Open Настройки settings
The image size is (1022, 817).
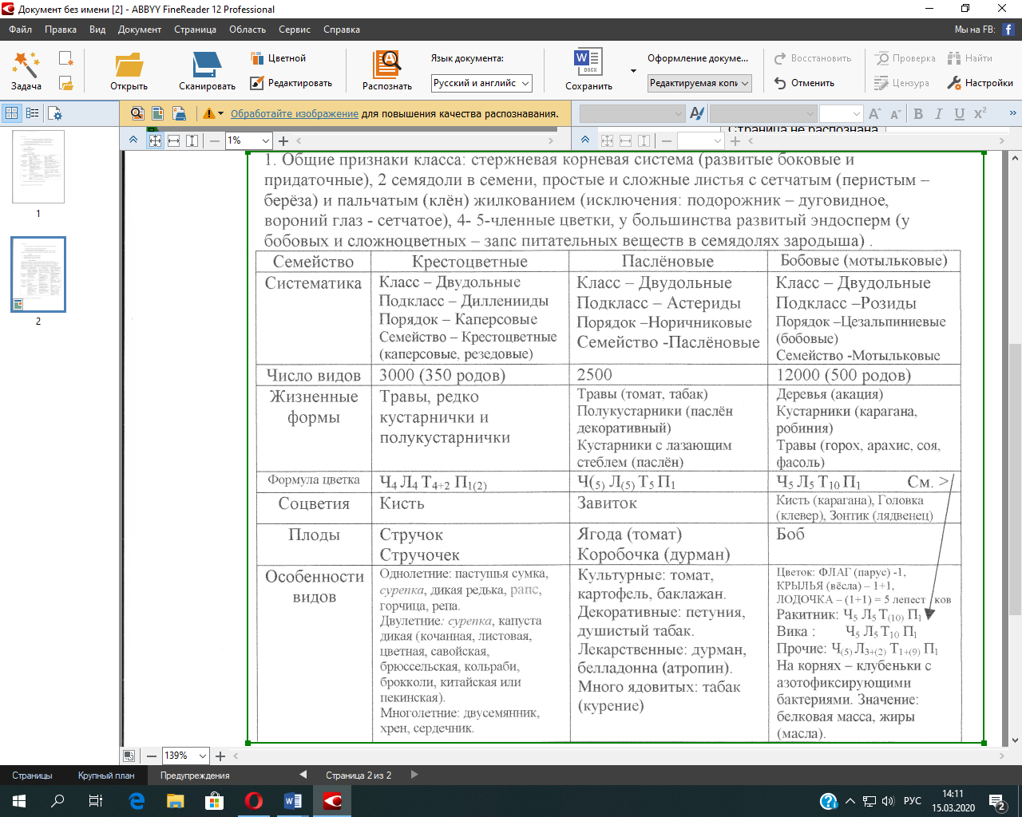click(x=980, y=83)
